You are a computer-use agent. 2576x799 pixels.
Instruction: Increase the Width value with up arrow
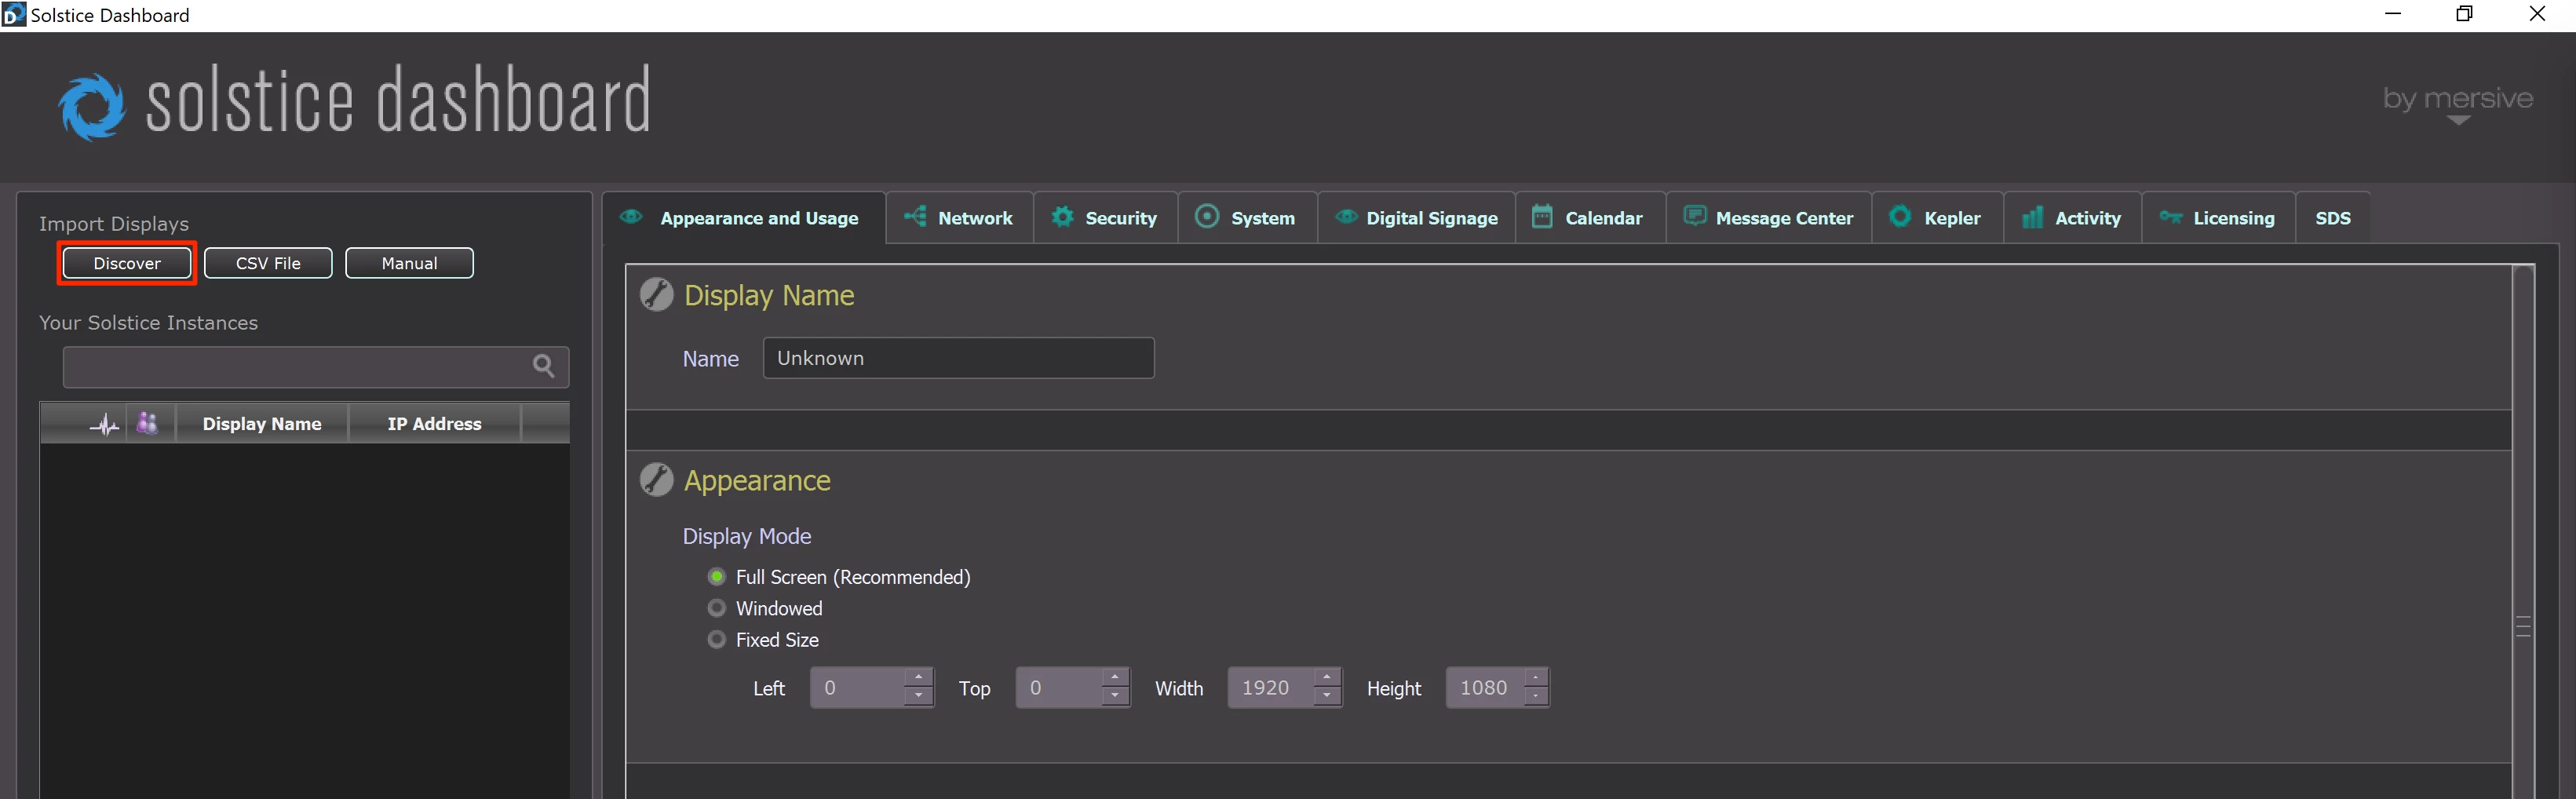click(1326, 678)
